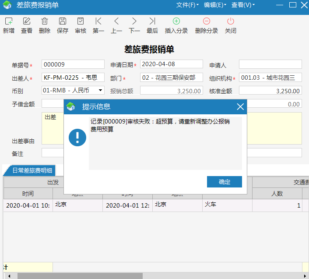The image size is (309, 279).
Task: Expand the 币别 currency dropdown
Action: 100,90
